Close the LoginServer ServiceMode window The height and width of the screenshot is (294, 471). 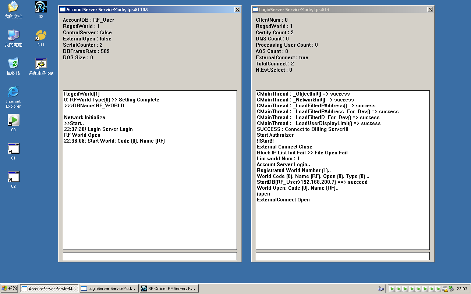(x=430, y=10)
